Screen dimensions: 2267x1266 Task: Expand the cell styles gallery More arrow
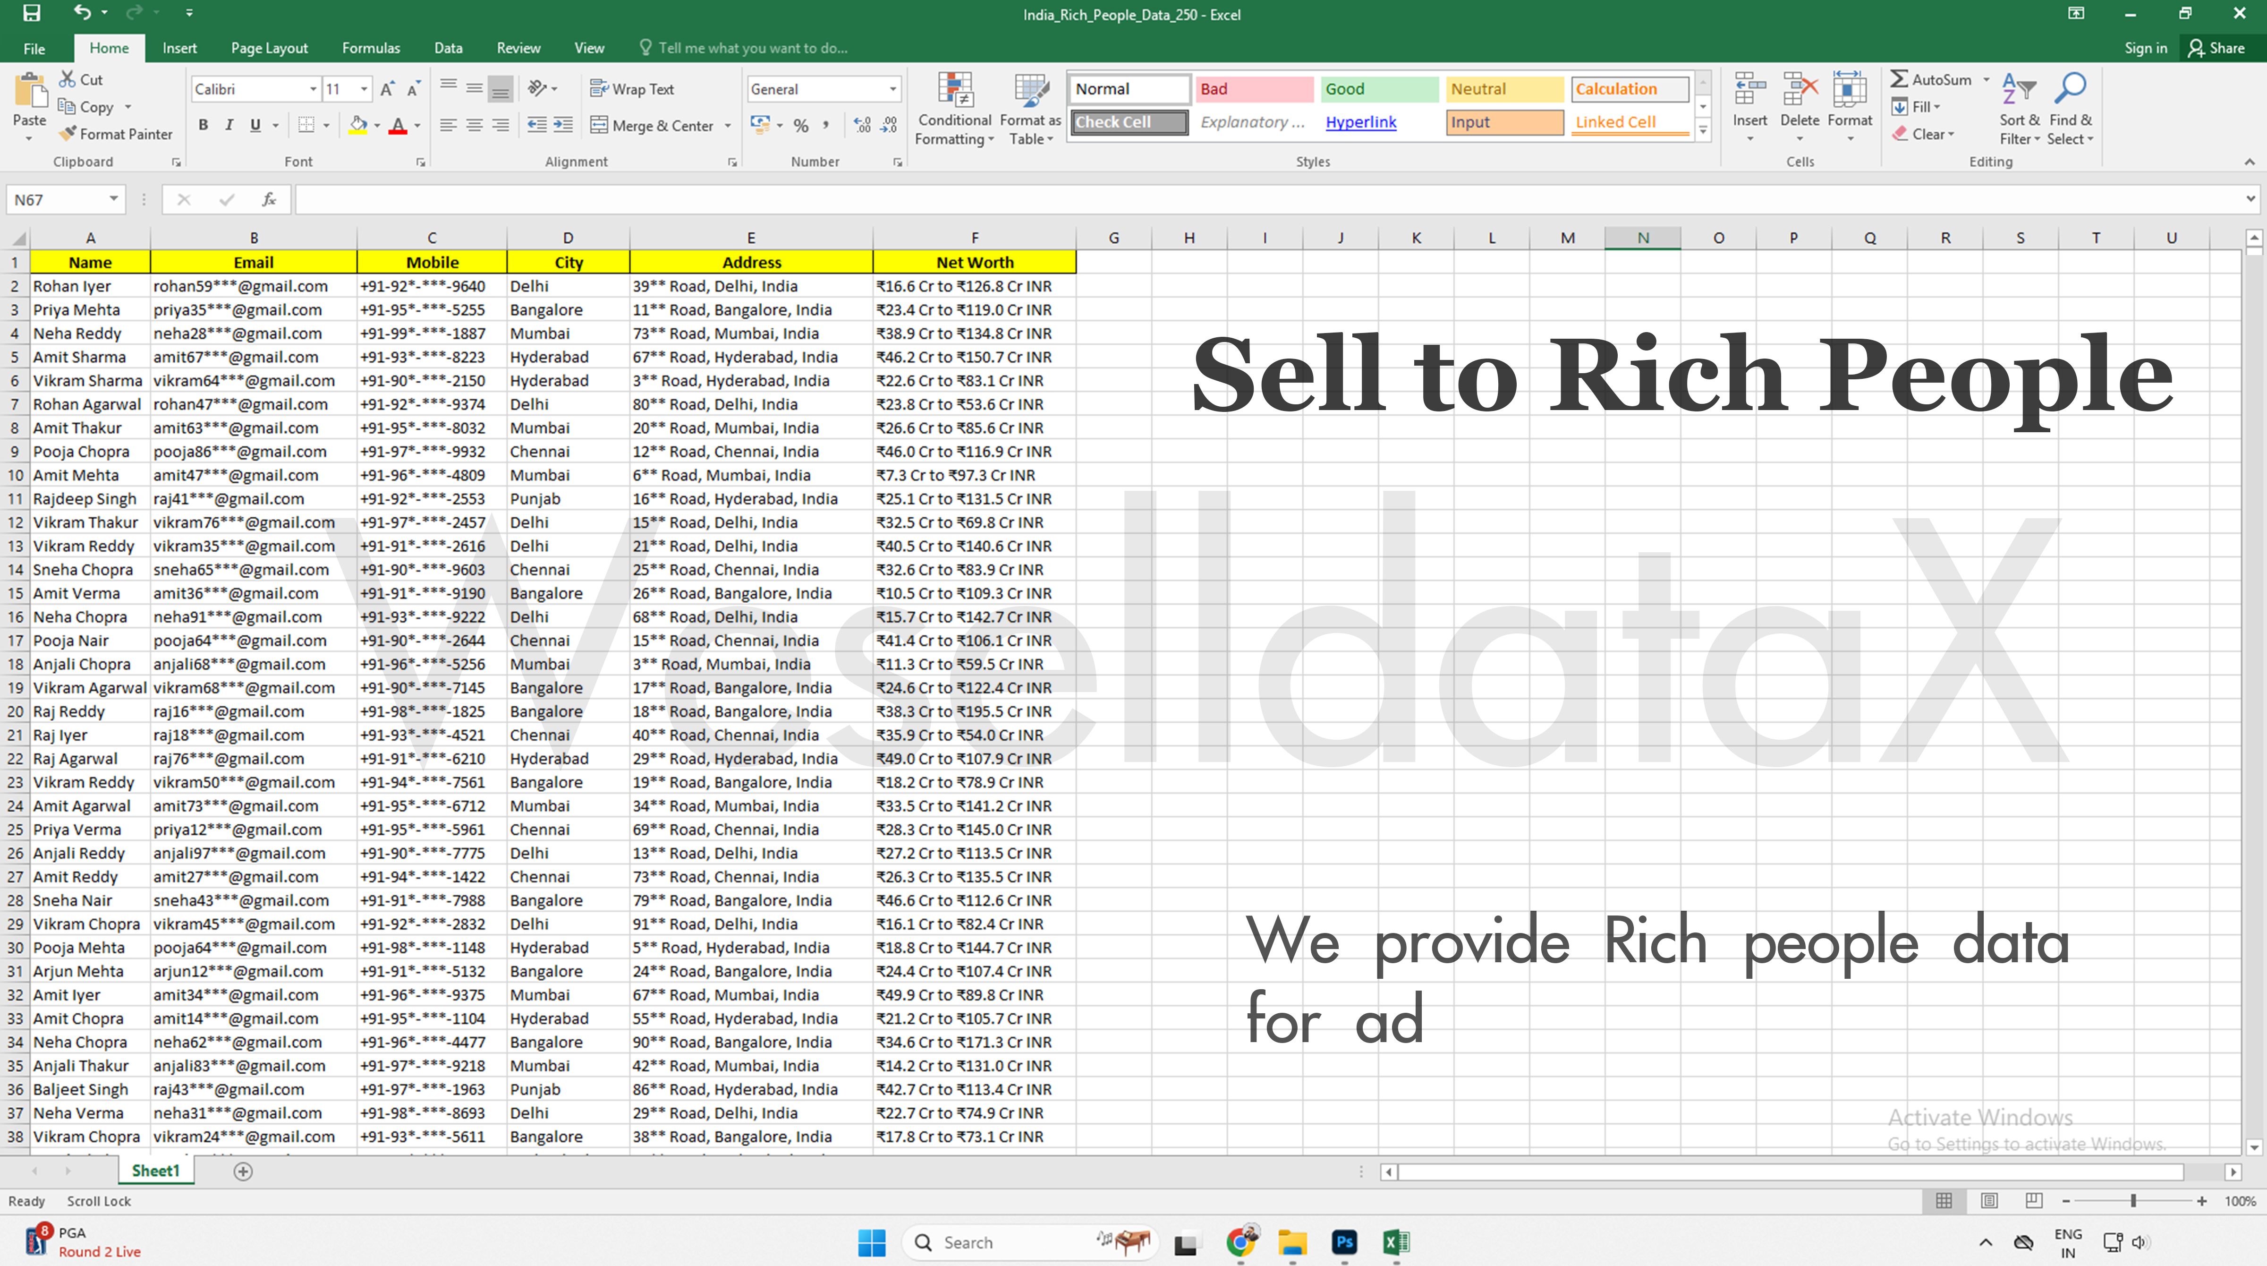(x=1704, y=131)
